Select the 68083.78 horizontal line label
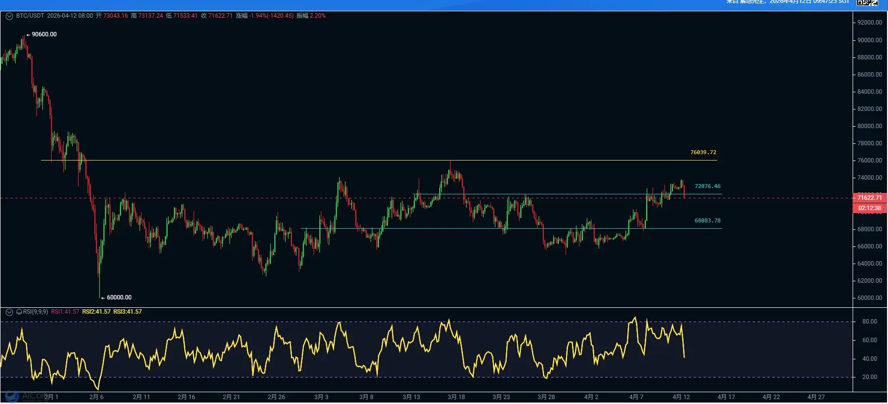888x404 pixels. [x=708, y=221]
